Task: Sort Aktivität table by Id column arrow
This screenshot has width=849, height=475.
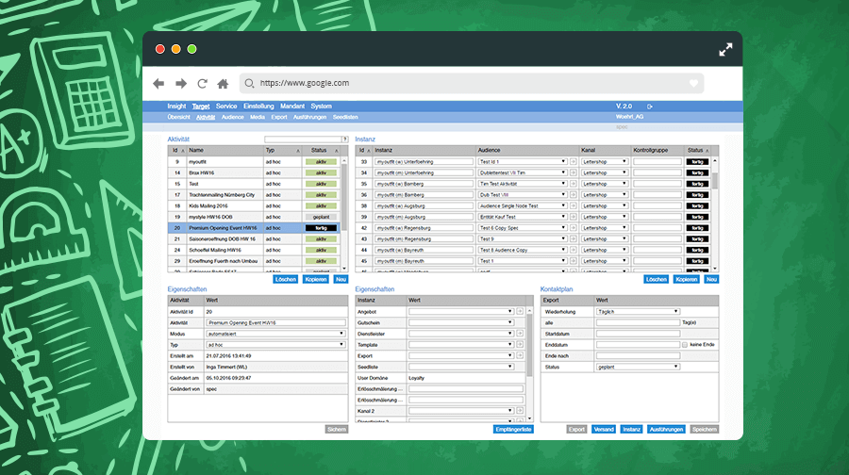Action: (183, 151)
